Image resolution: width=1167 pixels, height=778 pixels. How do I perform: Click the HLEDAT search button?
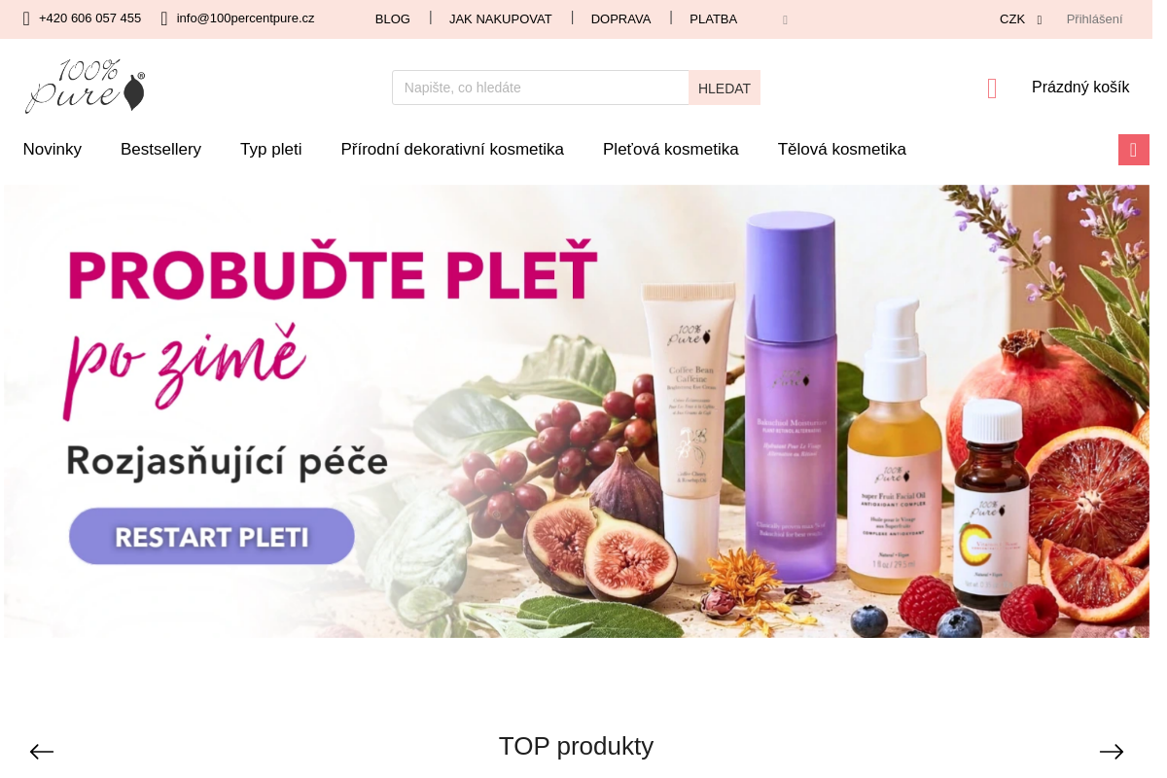pyautogui.click(x=725, y=88)
